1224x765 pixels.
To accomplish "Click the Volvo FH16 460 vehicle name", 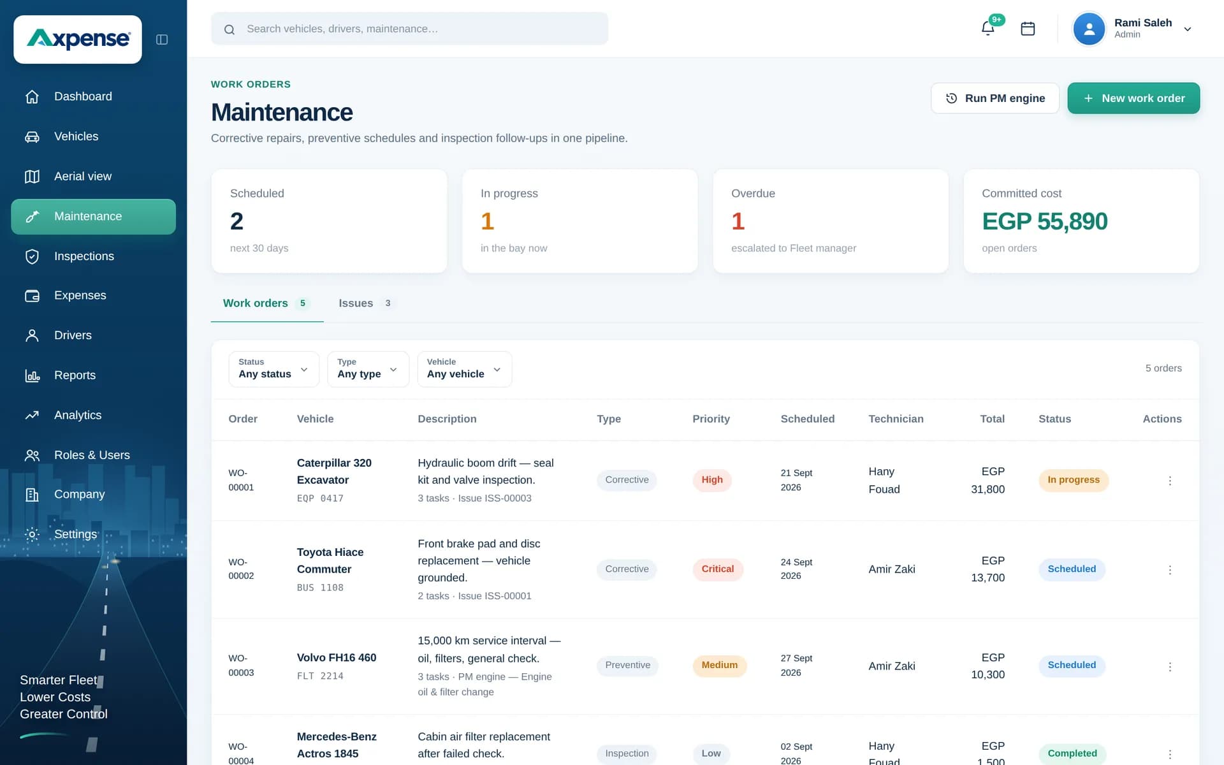I will [337, 658].
